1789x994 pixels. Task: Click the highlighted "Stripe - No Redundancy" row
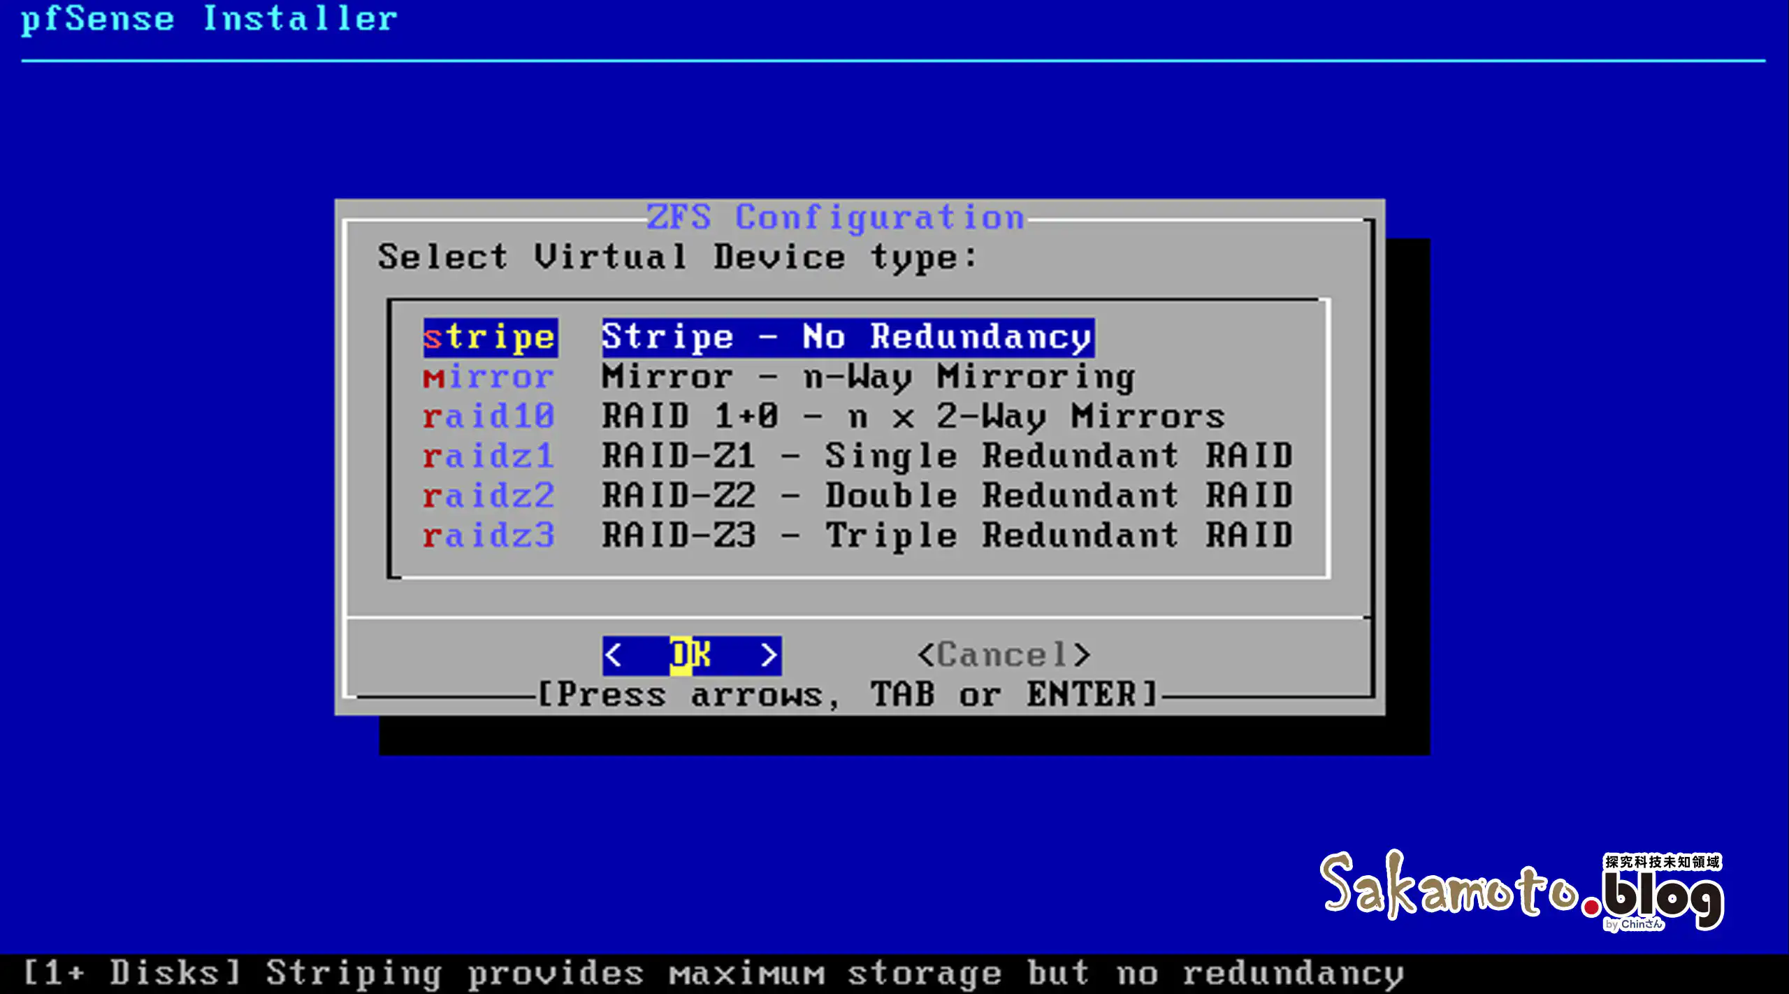click(x=846, y=336)
